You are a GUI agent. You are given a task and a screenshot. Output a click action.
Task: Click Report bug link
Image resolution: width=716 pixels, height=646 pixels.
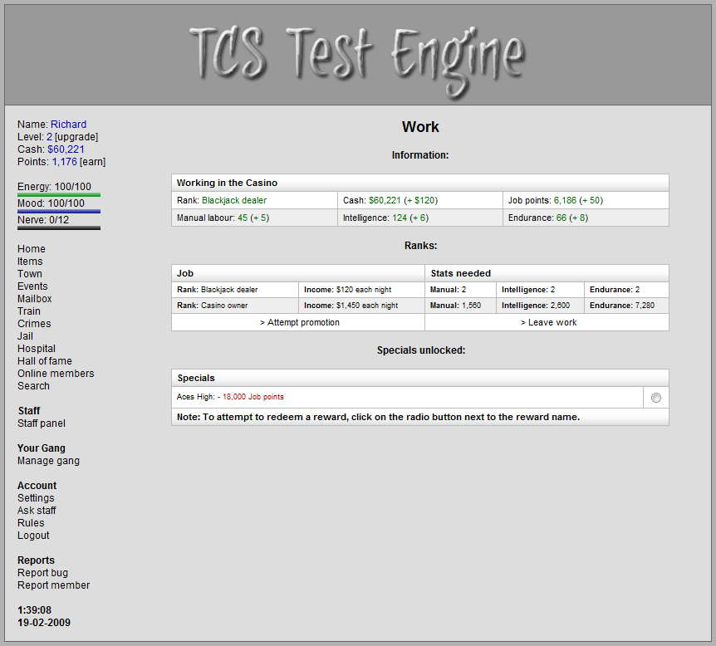(43, 573)
